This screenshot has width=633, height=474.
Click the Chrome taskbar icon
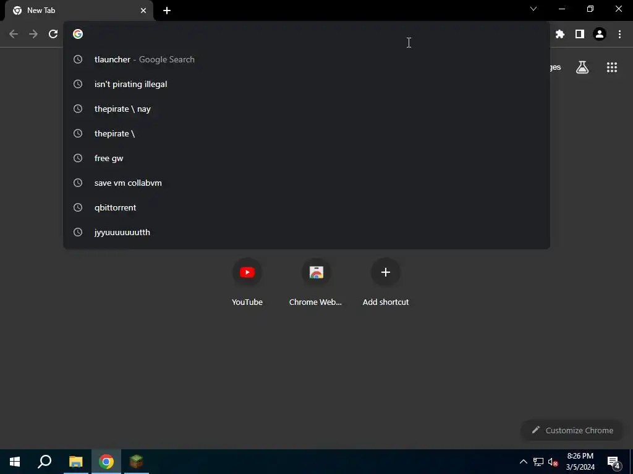(106, 462)
